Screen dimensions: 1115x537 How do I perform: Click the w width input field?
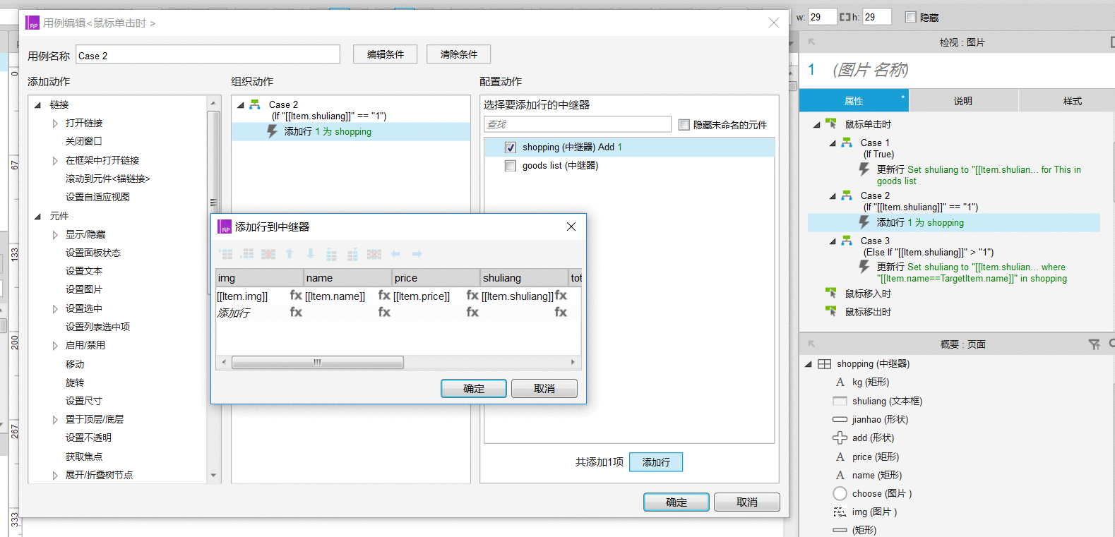point(822,17)
